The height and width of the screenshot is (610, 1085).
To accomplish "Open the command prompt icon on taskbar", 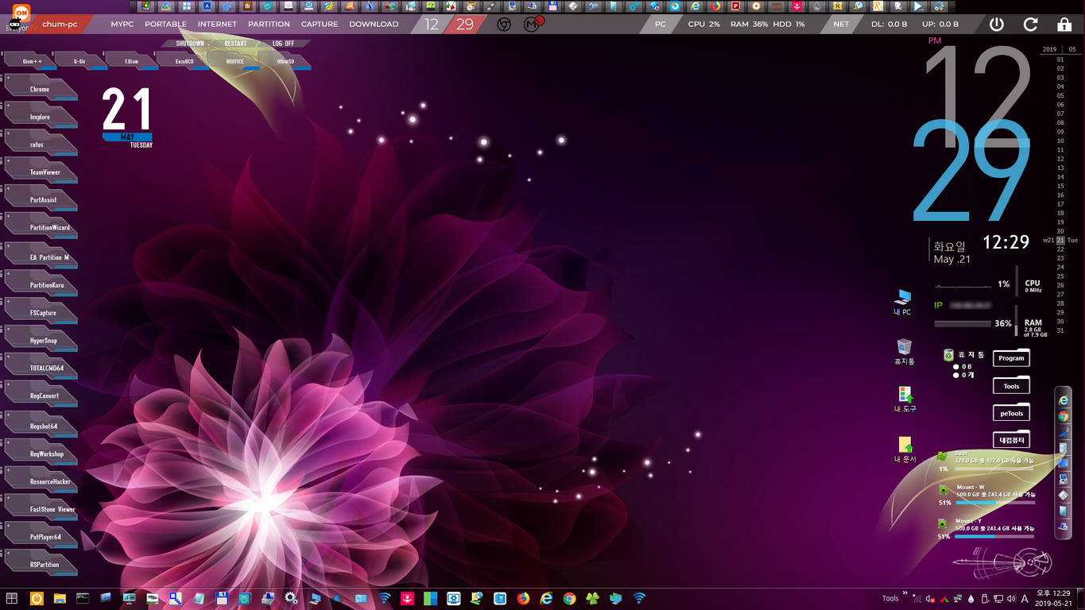I will [x=83, y=598].
